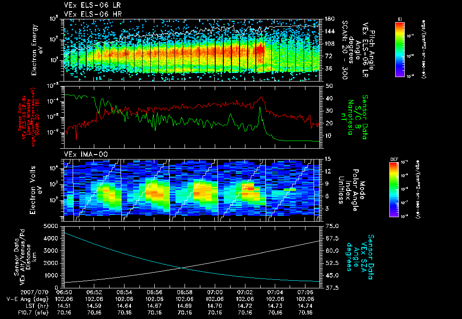Screen dimensions: 462x319
Task: Click the LST value '14.64'
Action: pos(125,306)
